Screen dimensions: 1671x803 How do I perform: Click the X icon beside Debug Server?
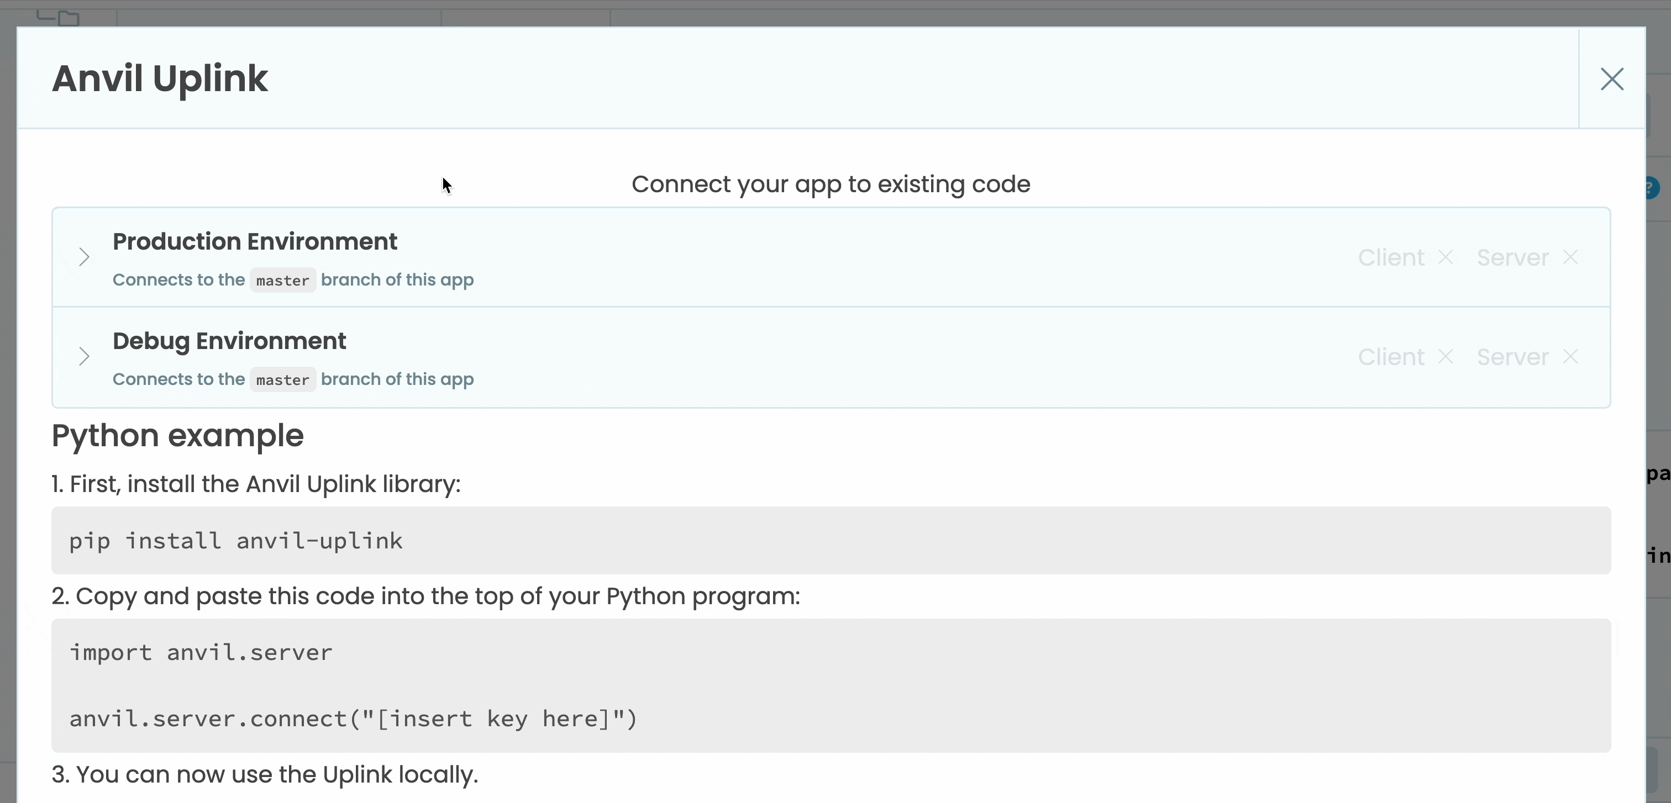coord(1570,356)
